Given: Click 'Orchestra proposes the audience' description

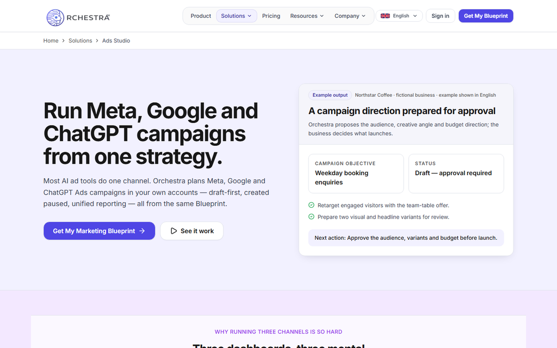Looking at the screenshot, I should tap(404, 129).
